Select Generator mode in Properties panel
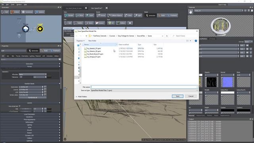The height and width of the screenshot is (143, 254). point(33,50)
